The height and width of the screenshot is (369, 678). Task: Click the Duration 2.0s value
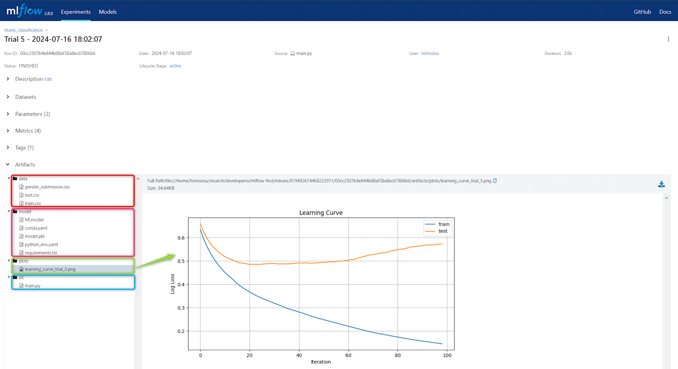(x=568, y=54)
